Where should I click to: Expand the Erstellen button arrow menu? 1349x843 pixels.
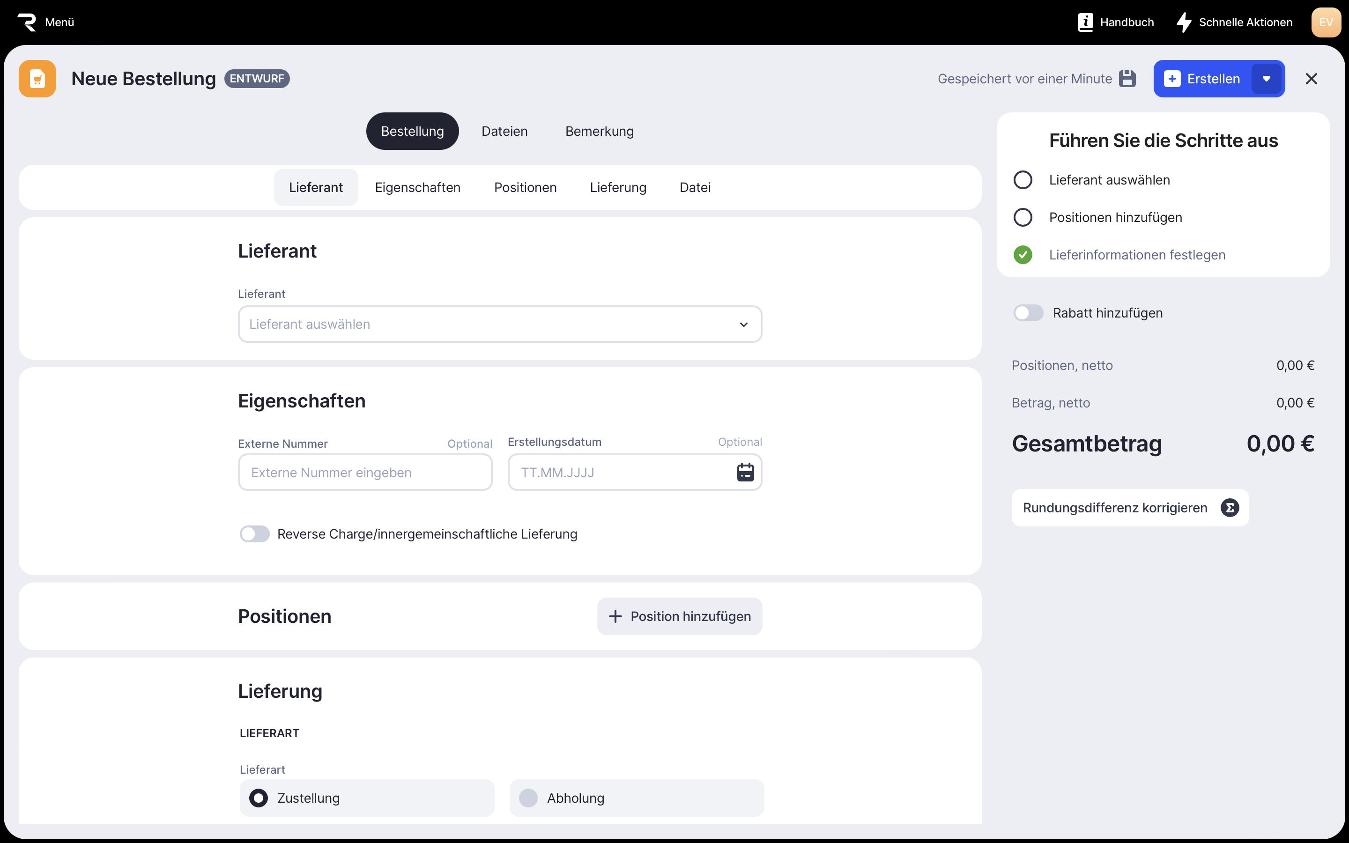(1266, 79)
